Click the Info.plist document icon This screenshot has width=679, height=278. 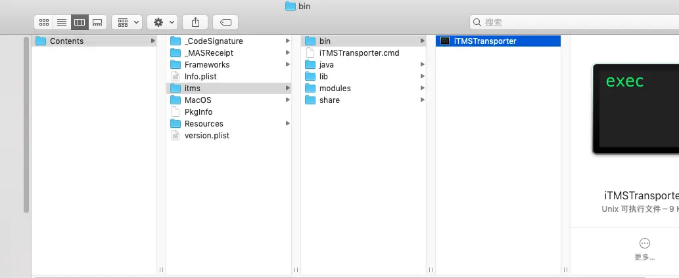click(x=176, y=77)
